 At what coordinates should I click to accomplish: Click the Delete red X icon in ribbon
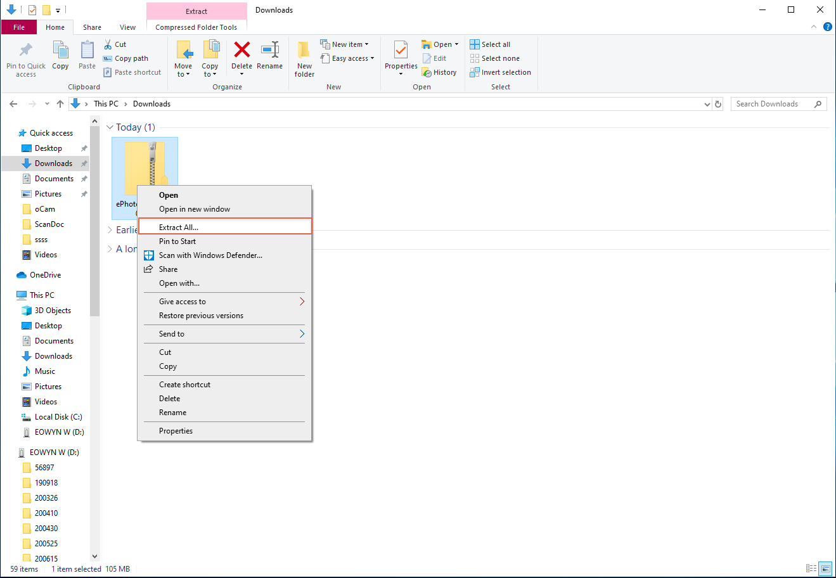coord(241,50)
